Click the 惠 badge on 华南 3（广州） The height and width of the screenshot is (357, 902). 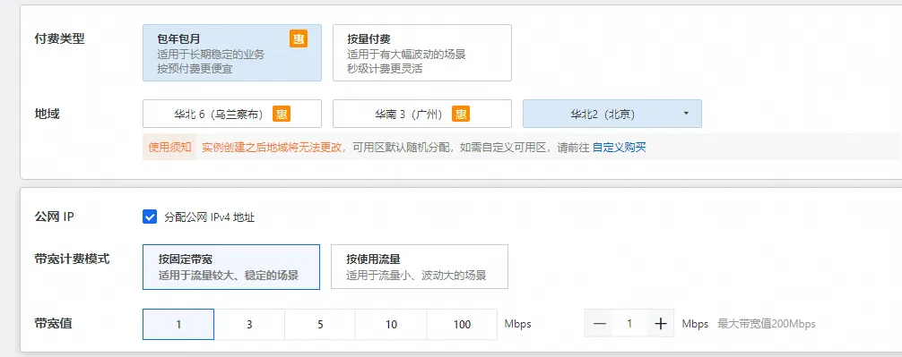461,114
